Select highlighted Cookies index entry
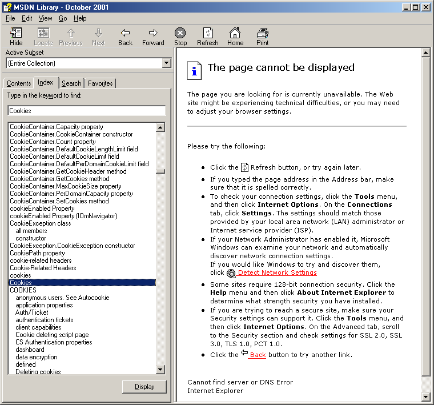The height and width of the screenshot is (405, 434). [82, 283]
